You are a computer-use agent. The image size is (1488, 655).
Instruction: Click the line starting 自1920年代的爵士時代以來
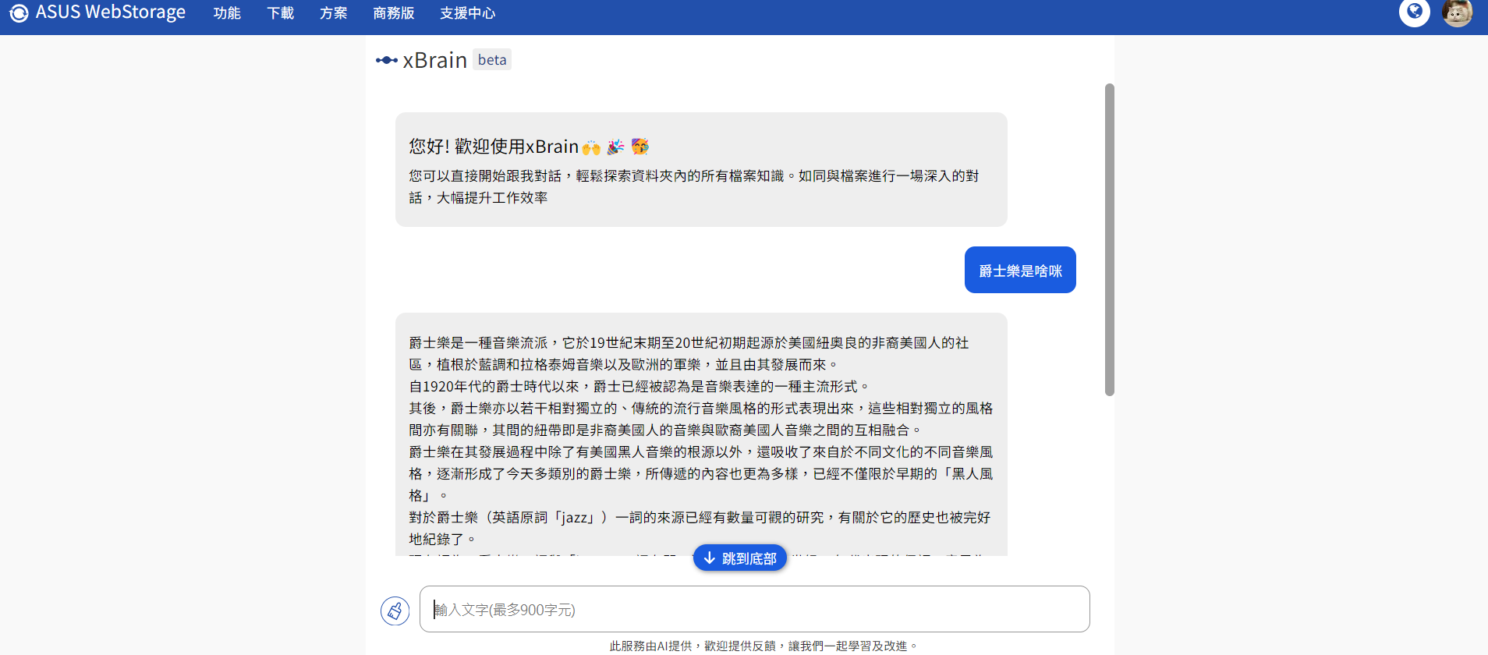coord(639,387)
